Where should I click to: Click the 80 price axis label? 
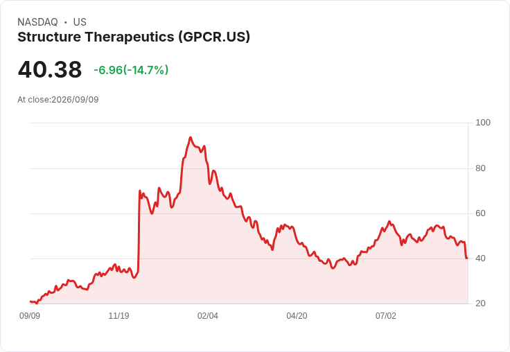coord(480,168)
